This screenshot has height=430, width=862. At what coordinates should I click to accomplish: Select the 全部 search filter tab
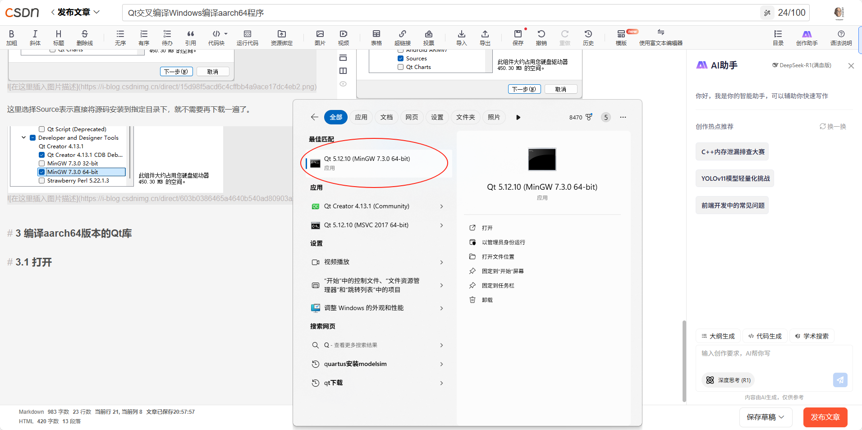point(336,117)
